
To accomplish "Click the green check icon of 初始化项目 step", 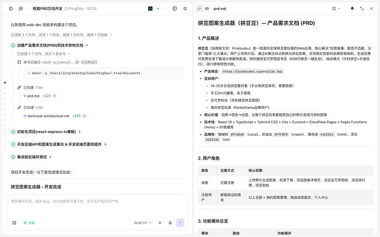I will [13, 131].
